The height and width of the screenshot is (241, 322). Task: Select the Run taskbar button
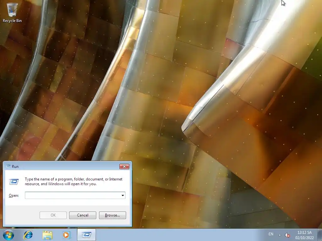tap(86, 235)
